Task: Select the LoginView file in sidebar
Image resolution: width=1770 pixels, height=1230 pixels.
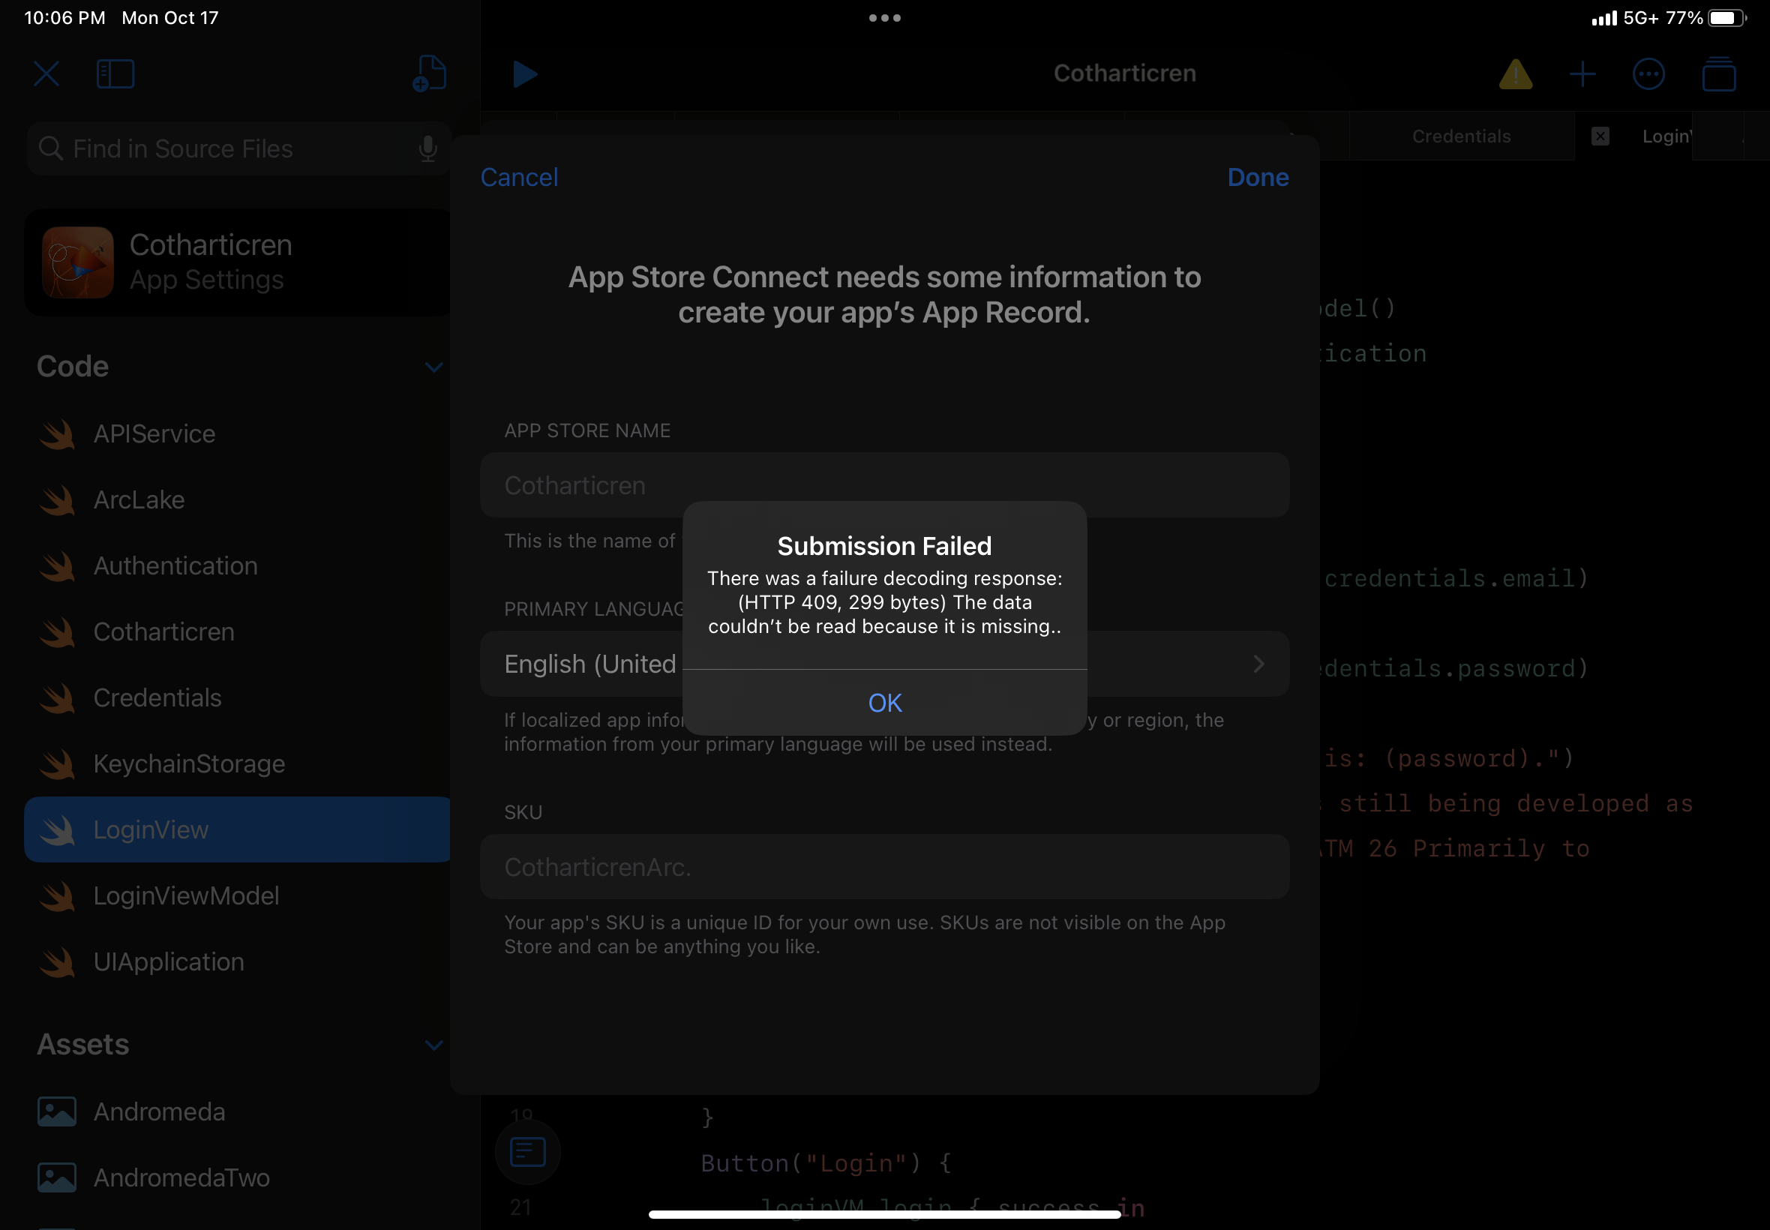Action: coord(237,829)
